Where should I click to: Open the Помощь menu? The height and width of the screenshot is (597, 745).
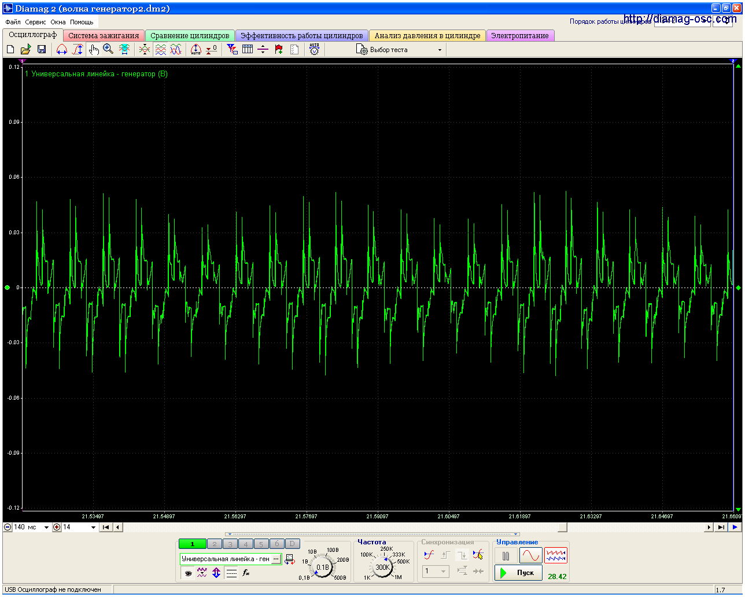coord(82,22)
